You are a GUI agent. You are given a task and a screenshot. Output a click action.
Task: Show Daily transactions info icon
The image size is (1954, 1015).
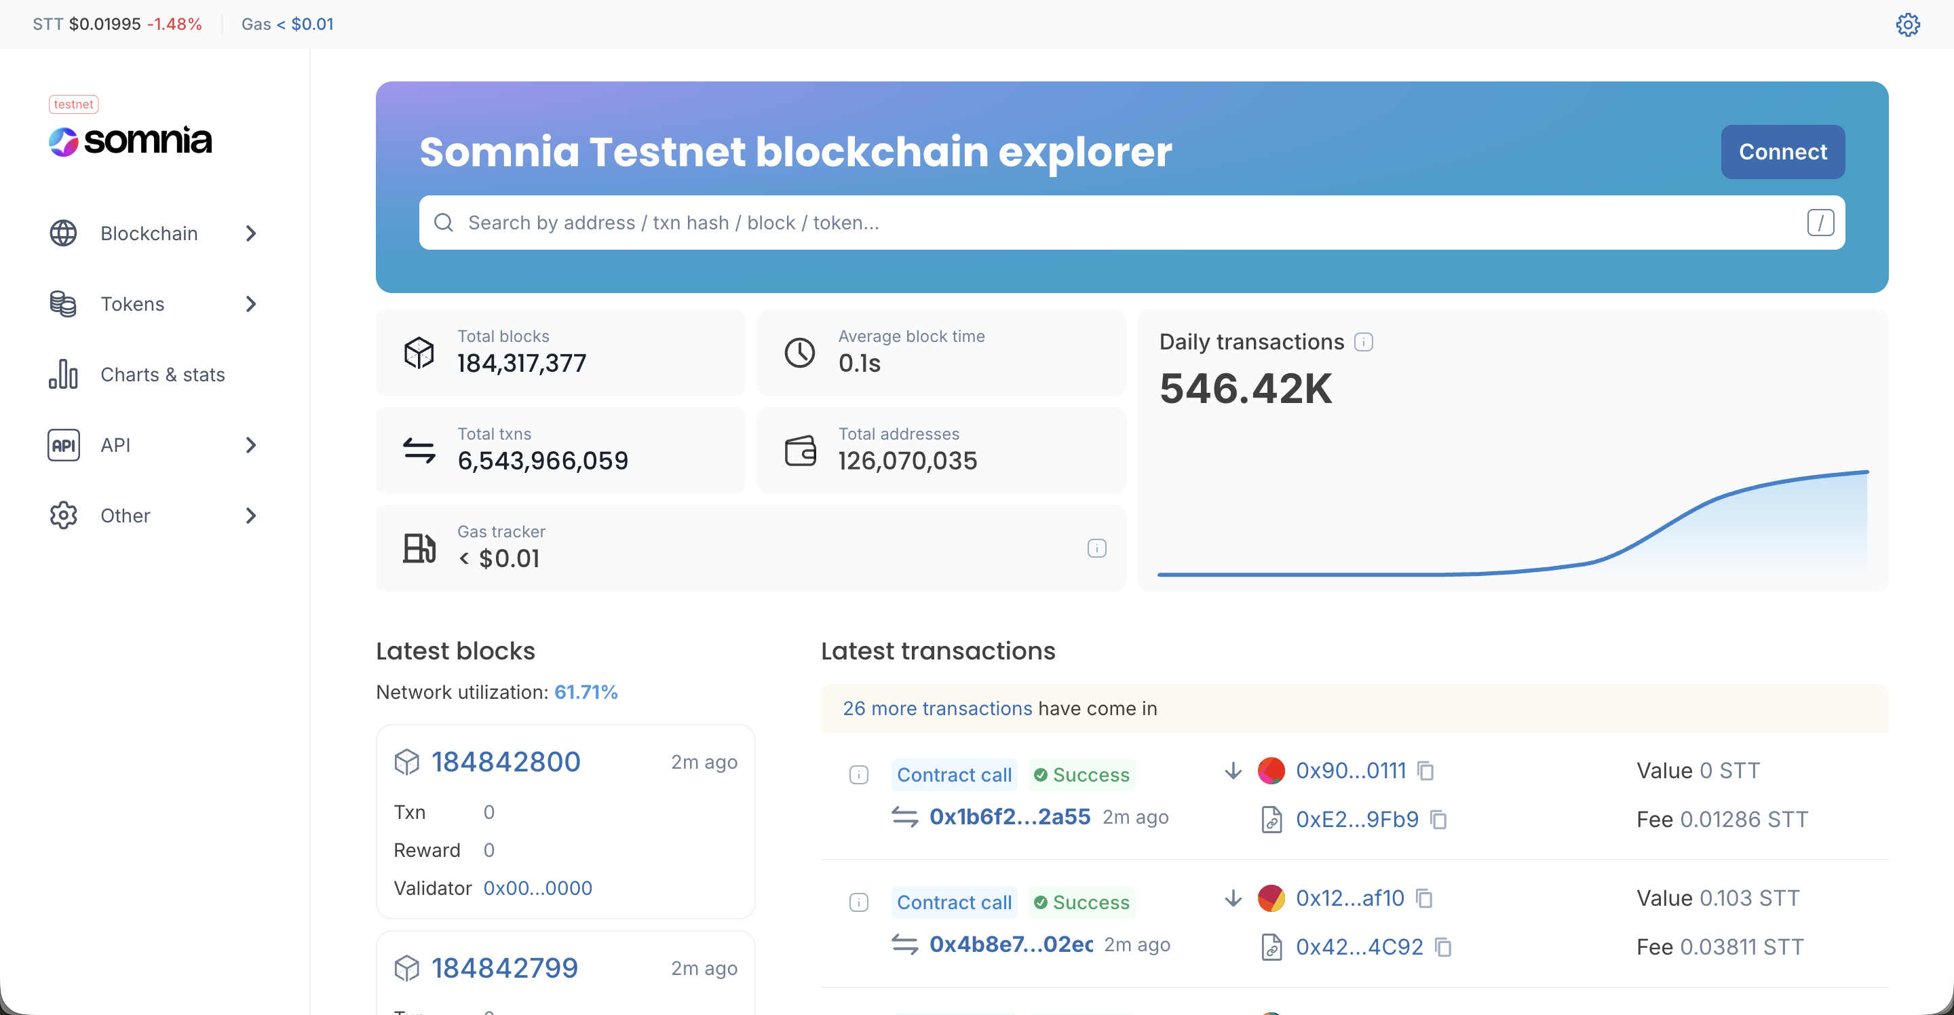(x=1363, y=341)
